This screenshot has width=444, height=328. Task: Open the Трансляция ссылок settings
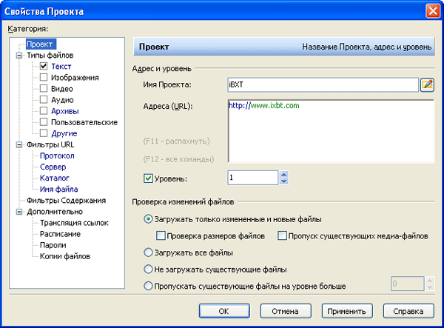74,223
